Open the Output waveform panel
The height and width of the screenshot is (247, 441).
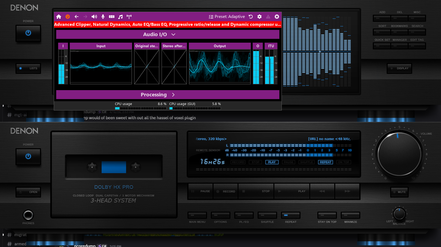click(x=220, y=64)
